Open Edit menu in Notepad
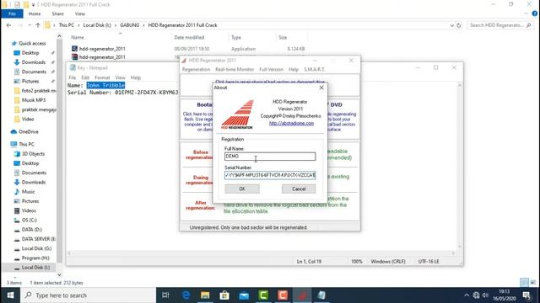Image resolution: width=540 pixels, height=303 pixels. (x=85, y=77)
